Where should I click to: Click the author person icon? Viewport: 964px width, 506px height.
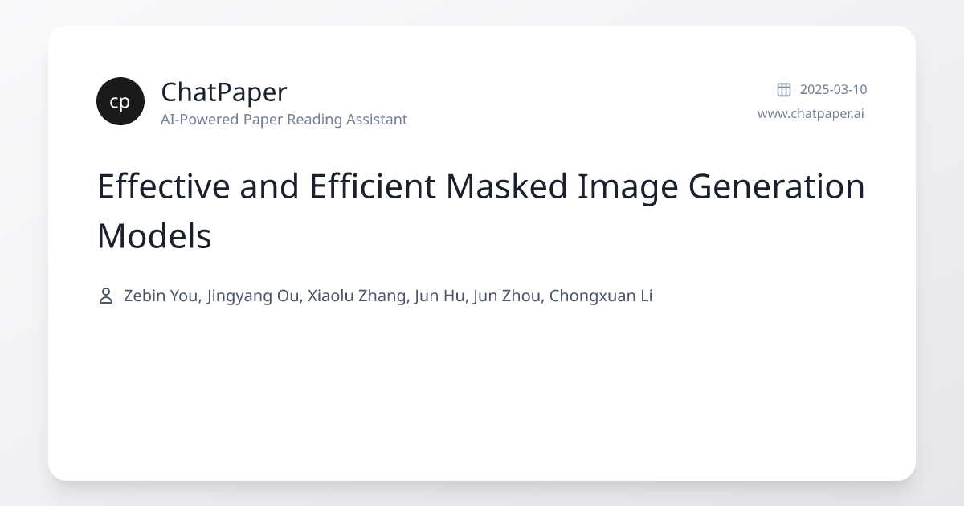pyautogui.click(x=105, y=296)
